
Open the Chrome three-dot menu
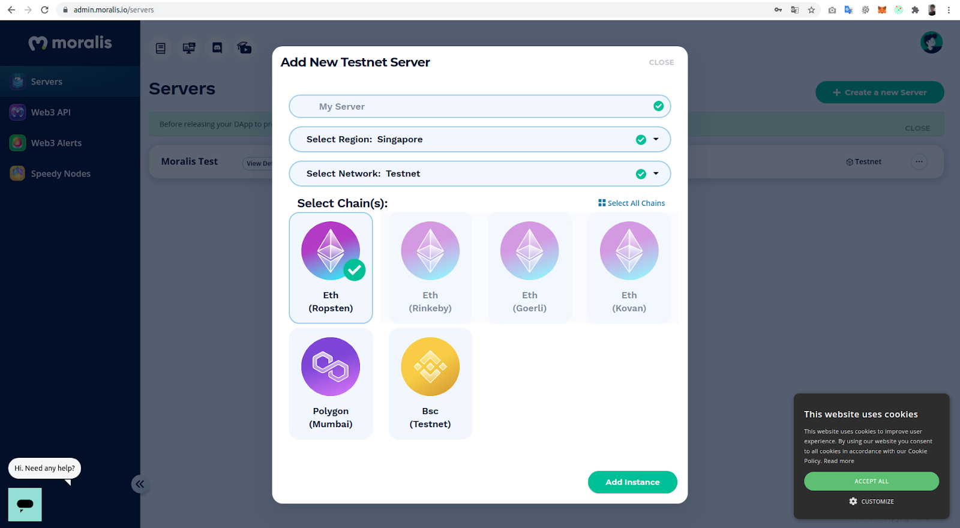point(949,10)
